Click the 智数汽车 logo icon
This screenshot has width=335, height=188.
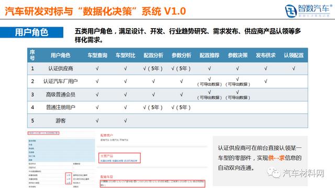[x=291, y=10]
